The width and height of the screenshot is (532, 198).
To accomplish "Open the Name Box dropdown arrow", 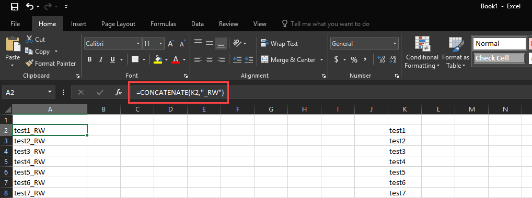I will click(x=50, y=92).
